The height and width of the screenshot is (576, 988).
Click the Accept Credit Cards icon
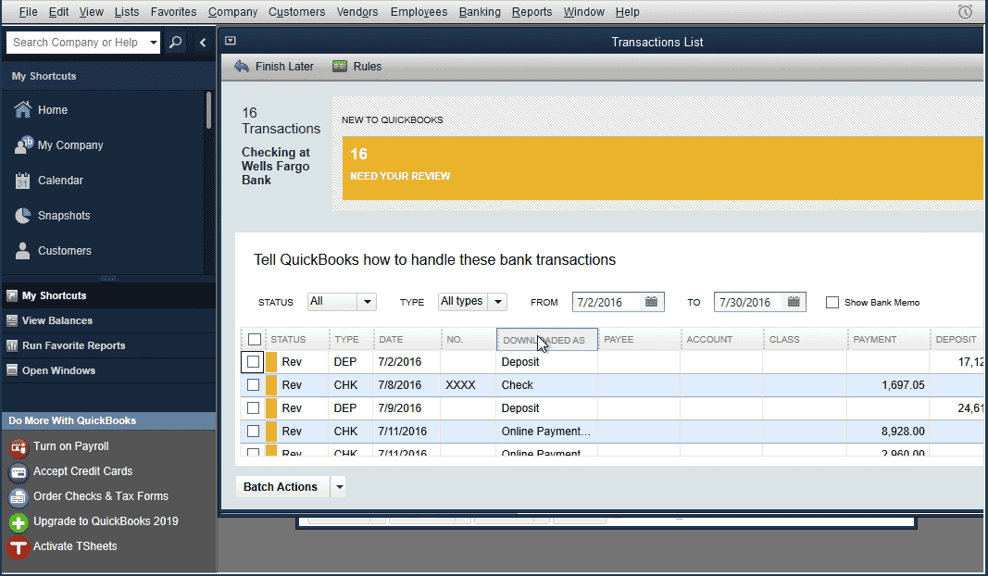(x=19, y=472)
